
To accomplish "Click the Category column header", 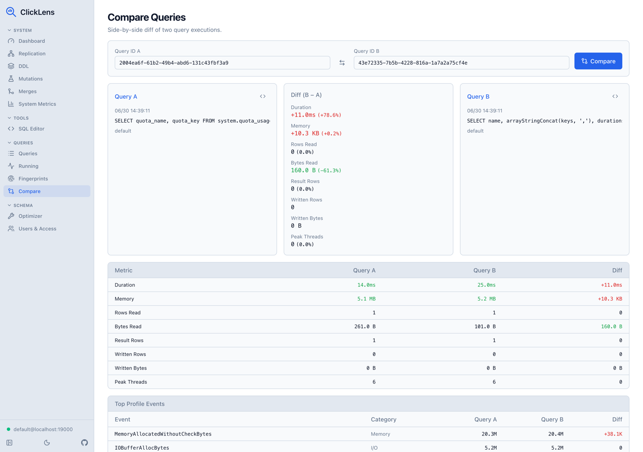I will [384, 419].
